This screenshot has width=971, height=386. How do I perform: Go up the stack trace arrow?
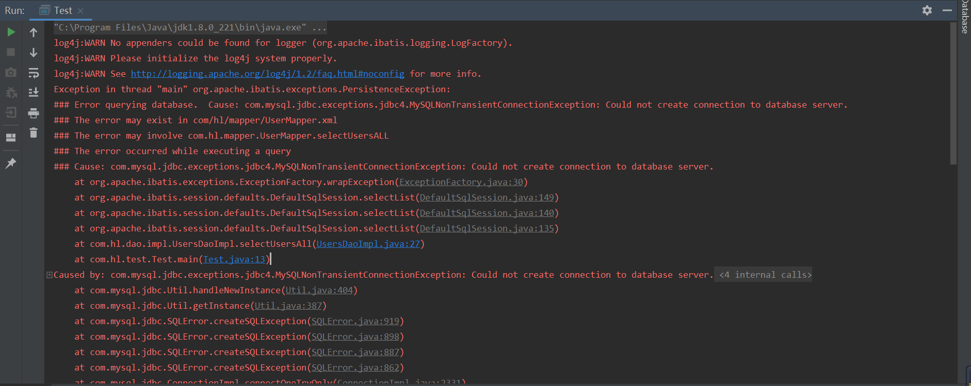coord(34,32)
